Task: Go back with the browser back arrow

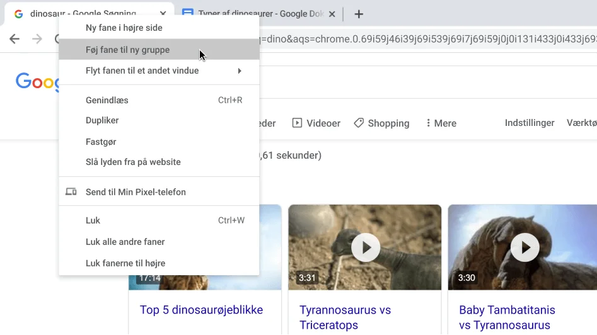Action: point(14,39)
